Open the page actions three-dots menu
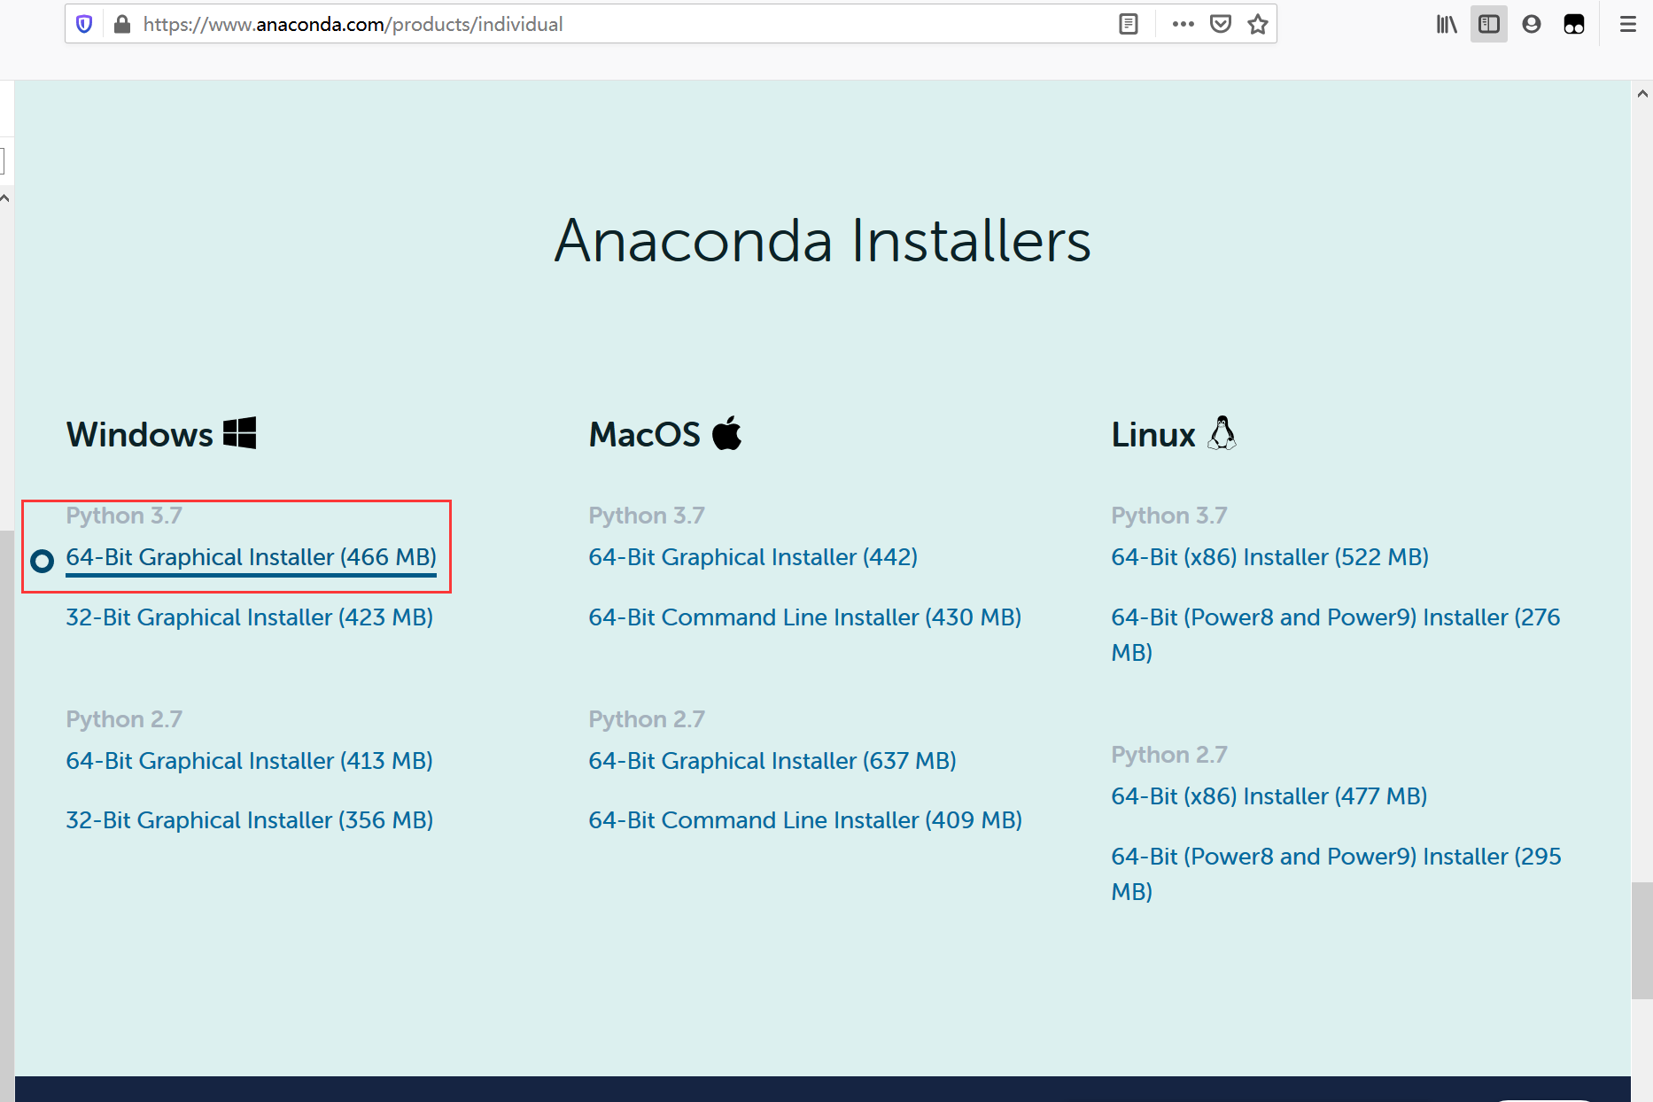The image size is (1653, 1102). pos(1183,24)
